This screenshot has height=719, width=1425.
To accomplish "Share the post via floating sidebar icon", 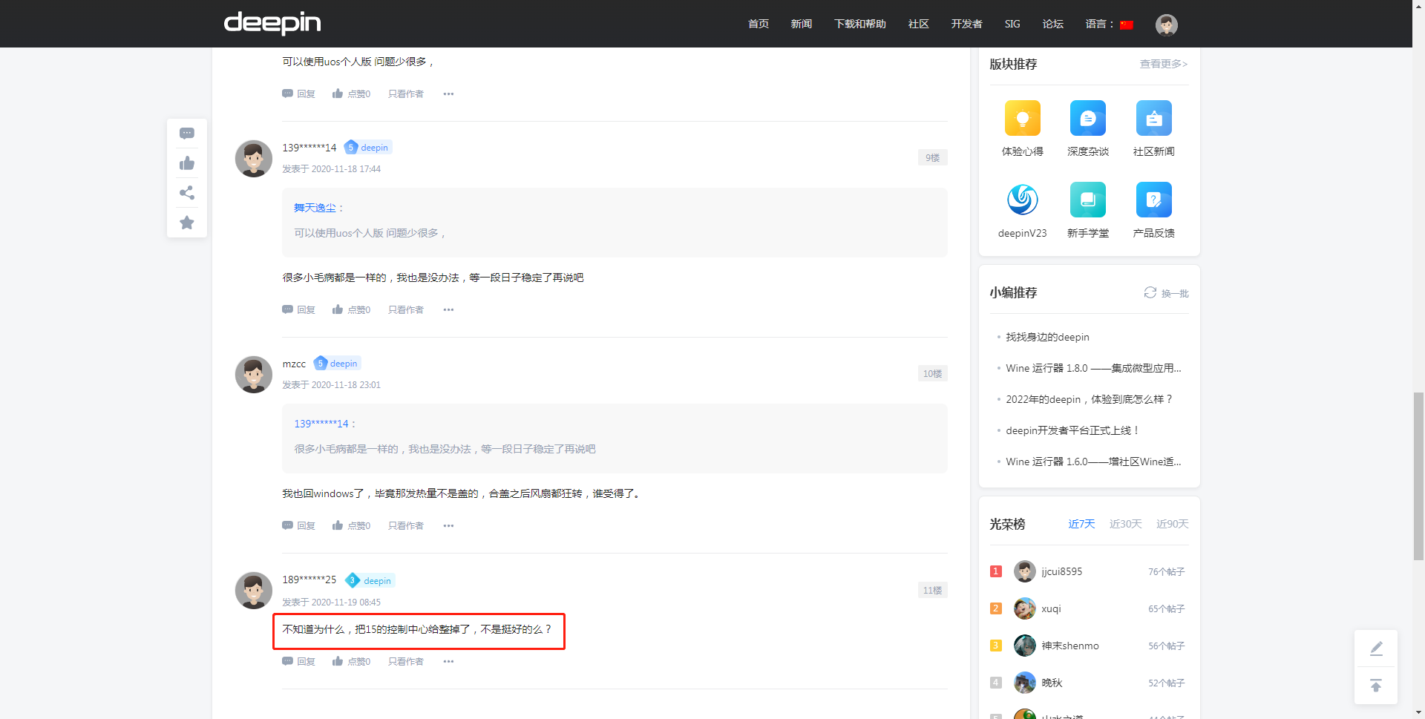I will pyautogui.click(x=187, y=193).
